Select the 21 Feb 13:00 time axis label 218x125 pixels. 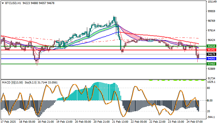click(x=120, y=122)
